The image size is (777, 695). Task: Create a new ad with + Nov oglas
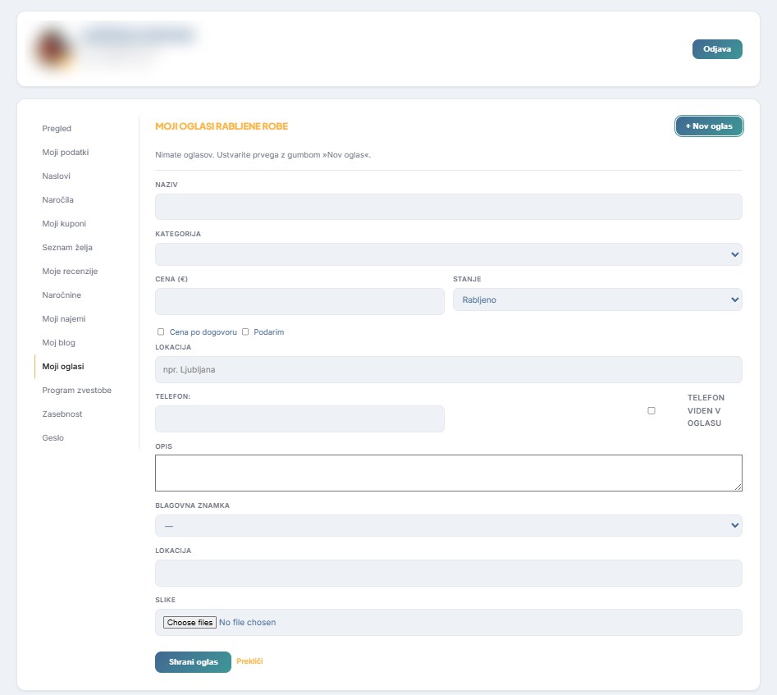709,126
